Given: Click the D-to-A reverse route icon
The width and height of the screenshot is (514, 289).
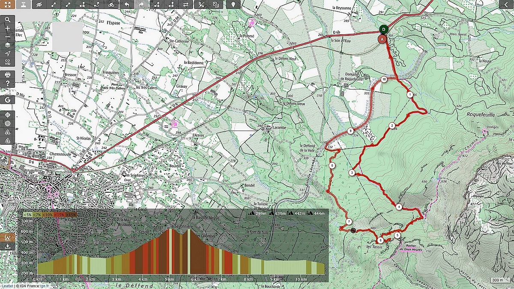Looking at the screenshot, I should pyautogui.click(x=201, y=5).
